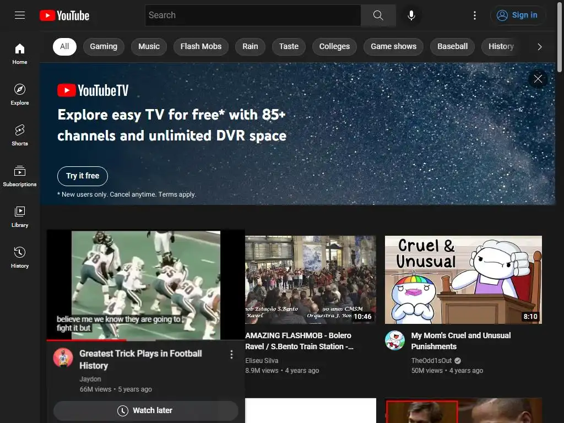Open Library in sidebar

pyautogui.click(x=20, y=216)
